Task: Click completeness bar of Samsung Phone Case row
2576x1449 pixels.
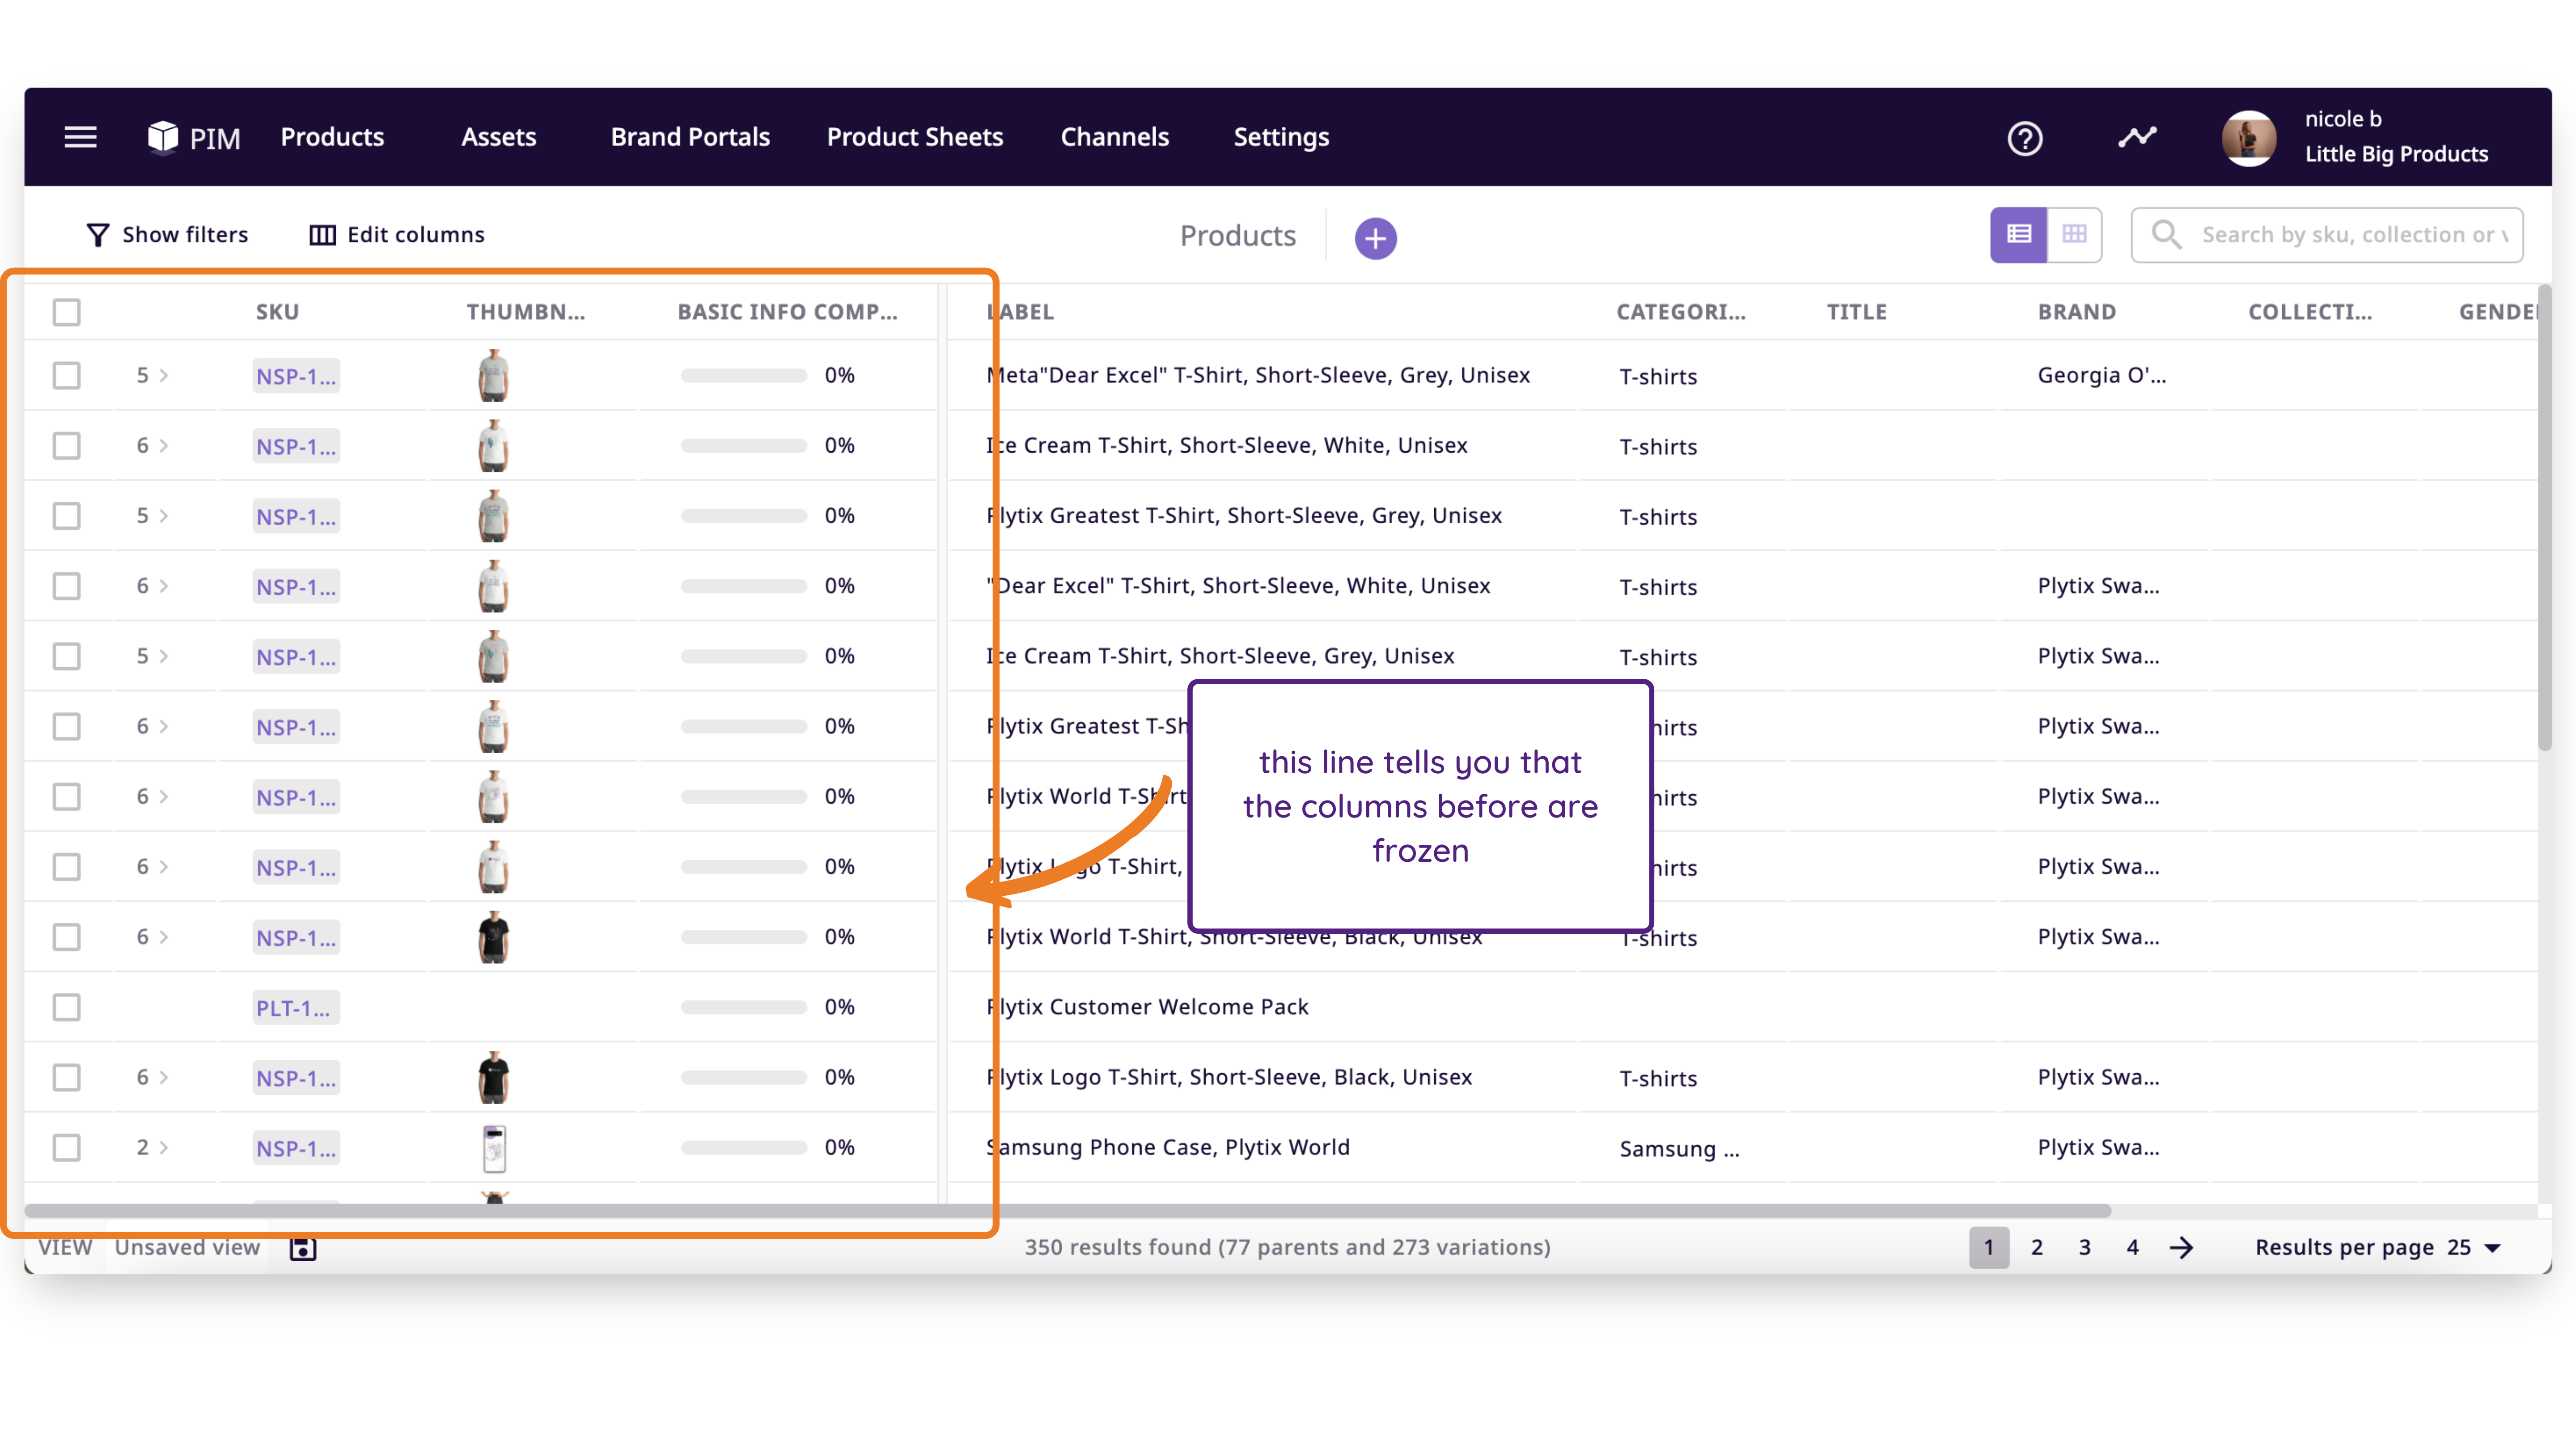Action: pyautogui.click(x=744, y=1147)
